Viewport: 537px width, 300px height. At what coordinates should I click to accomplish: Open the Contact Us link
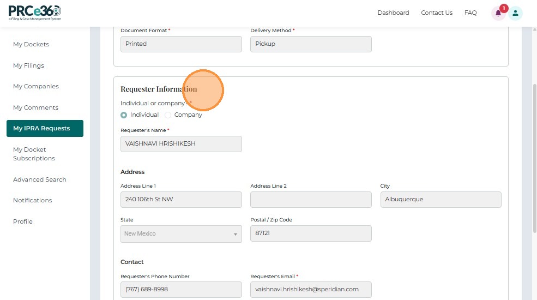point(437,13)
